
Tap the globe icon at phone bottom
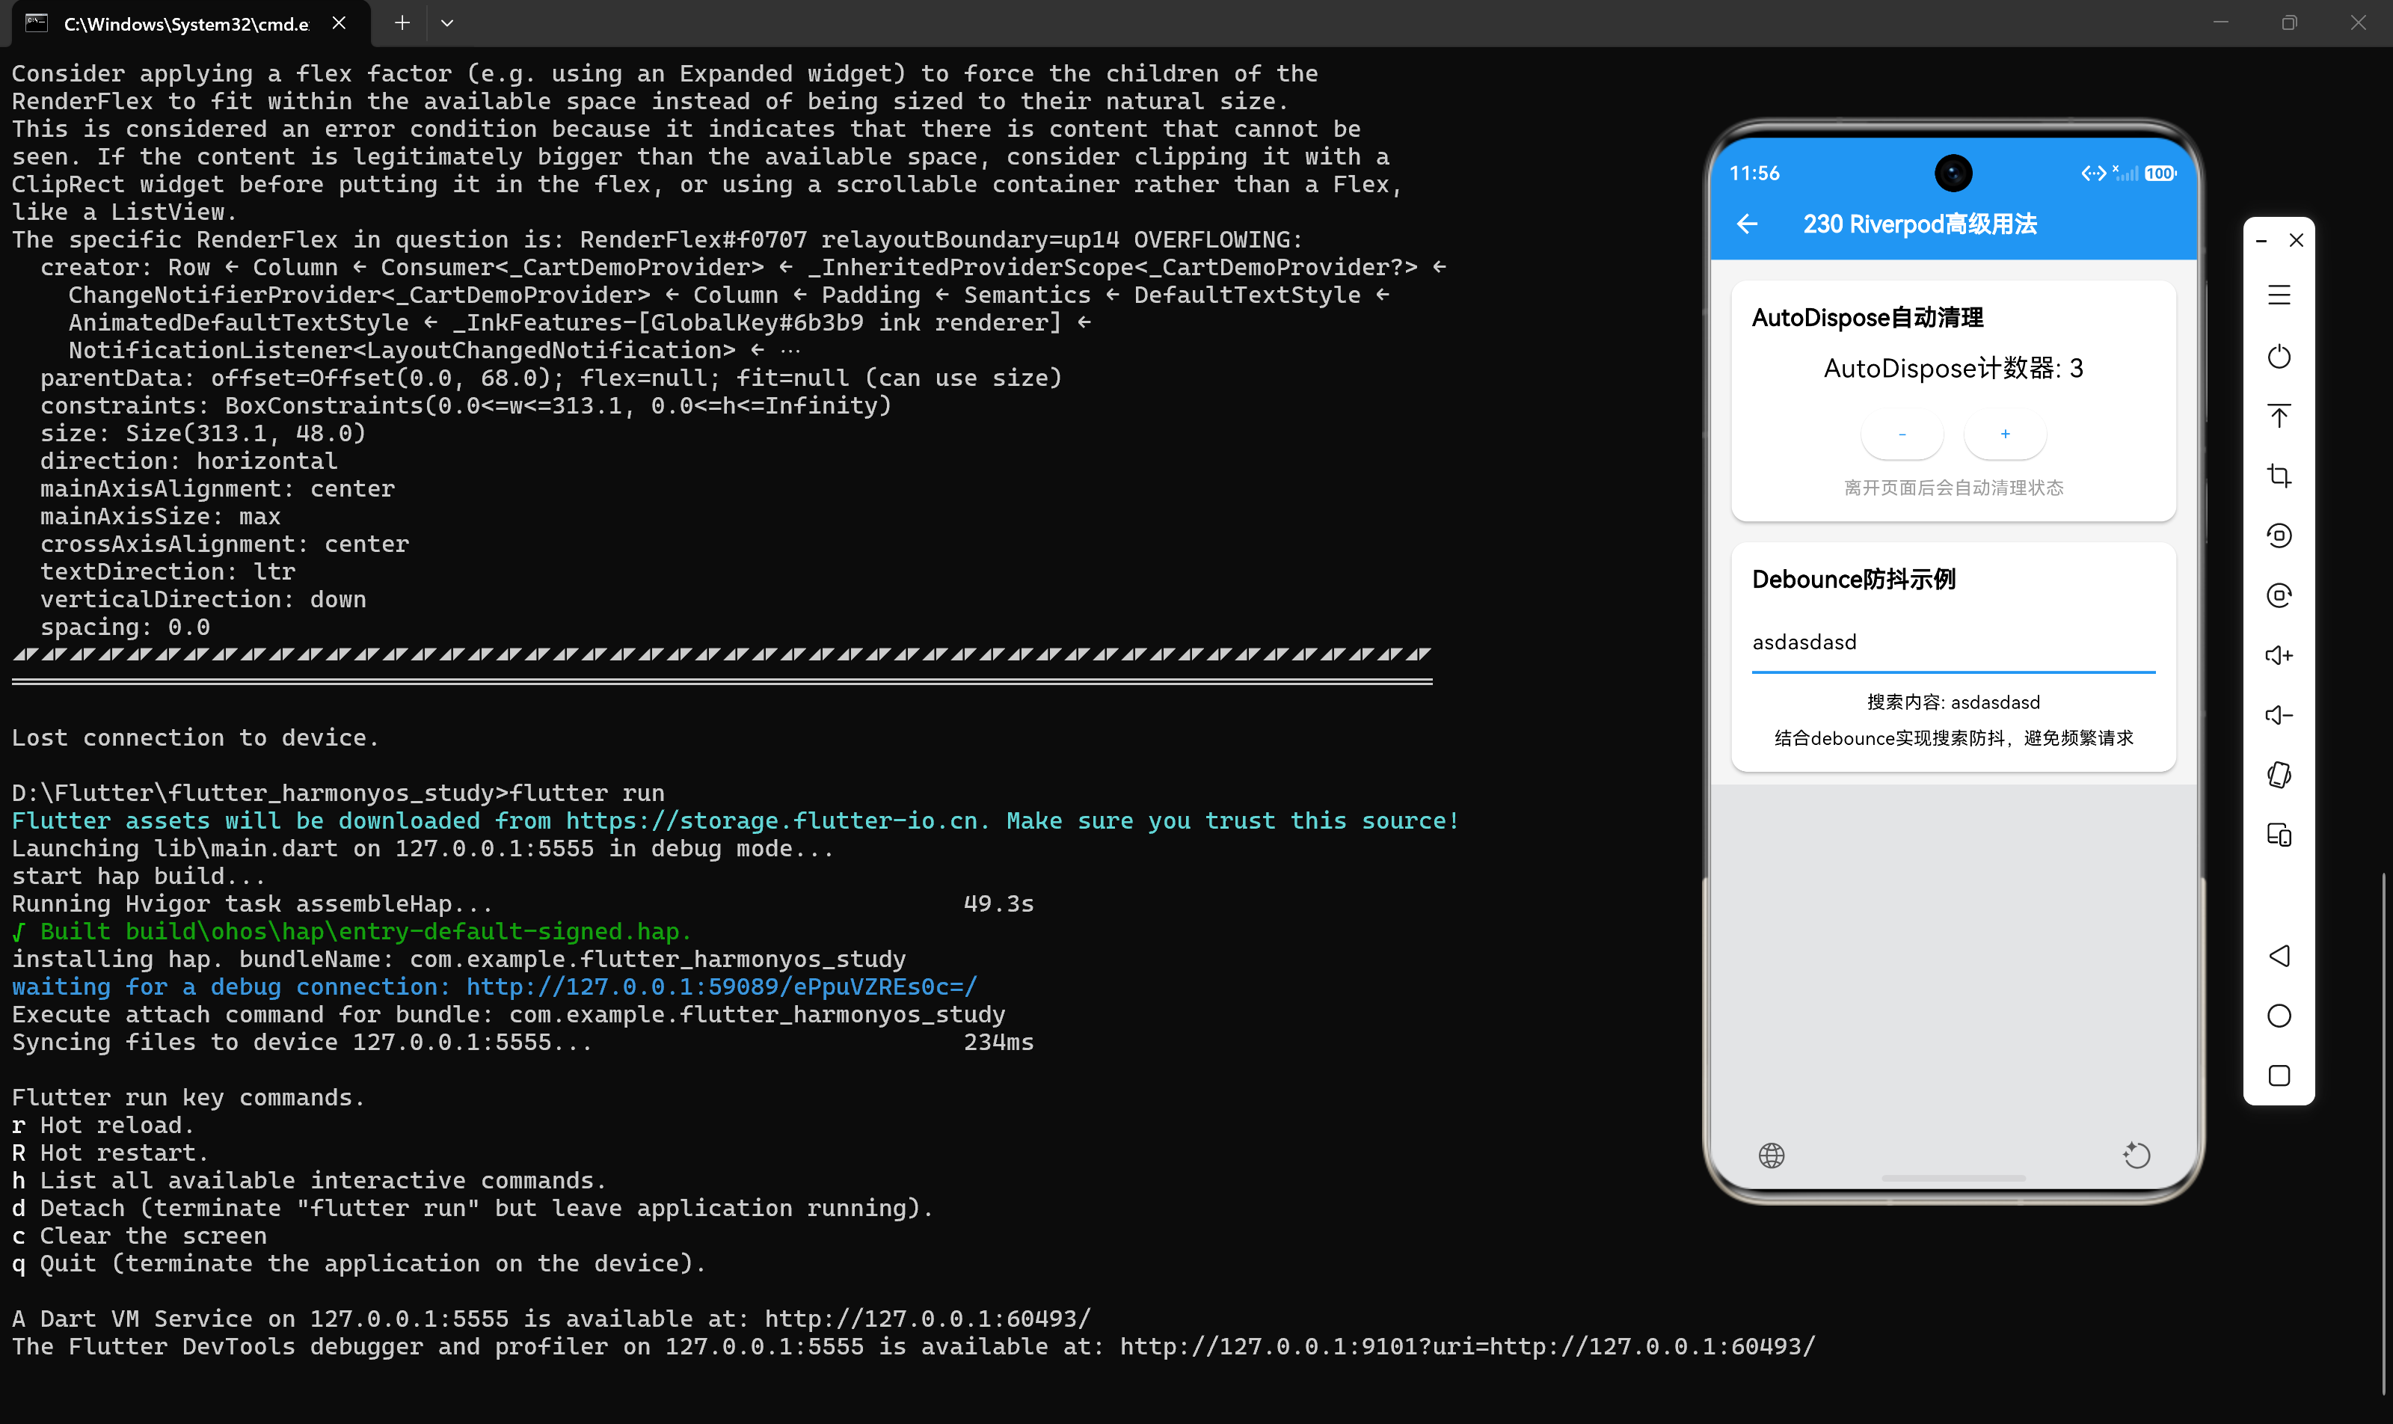tap(1772, 1156)
